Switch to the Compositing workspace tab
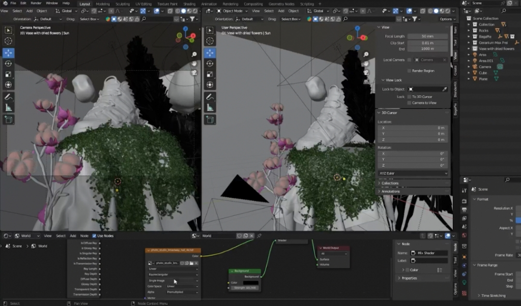 pos(253,4)
